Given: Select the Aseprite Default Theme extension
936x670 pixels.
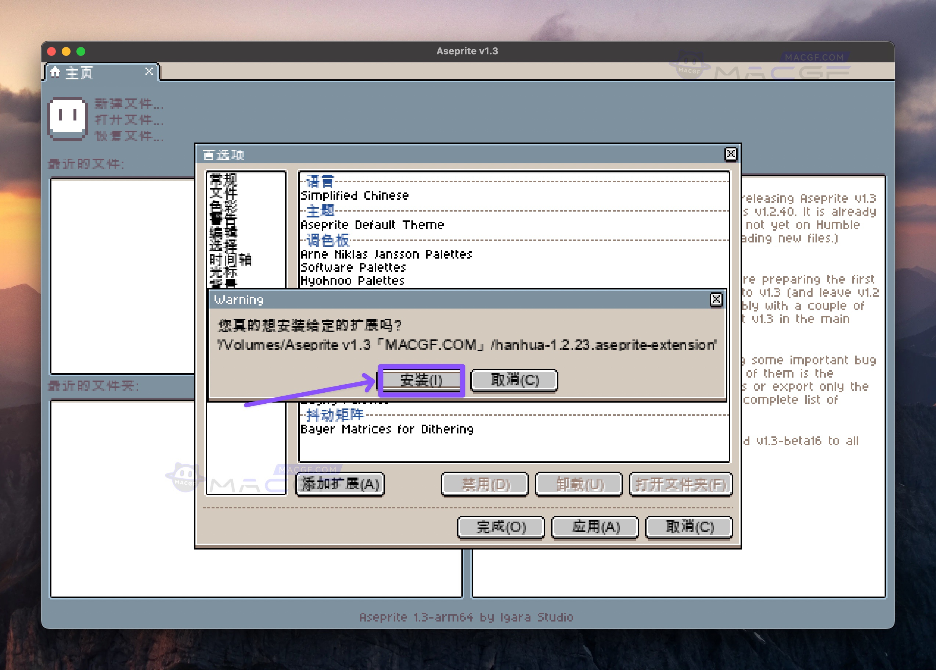Looking at the screenshot, I should [372, 224].
